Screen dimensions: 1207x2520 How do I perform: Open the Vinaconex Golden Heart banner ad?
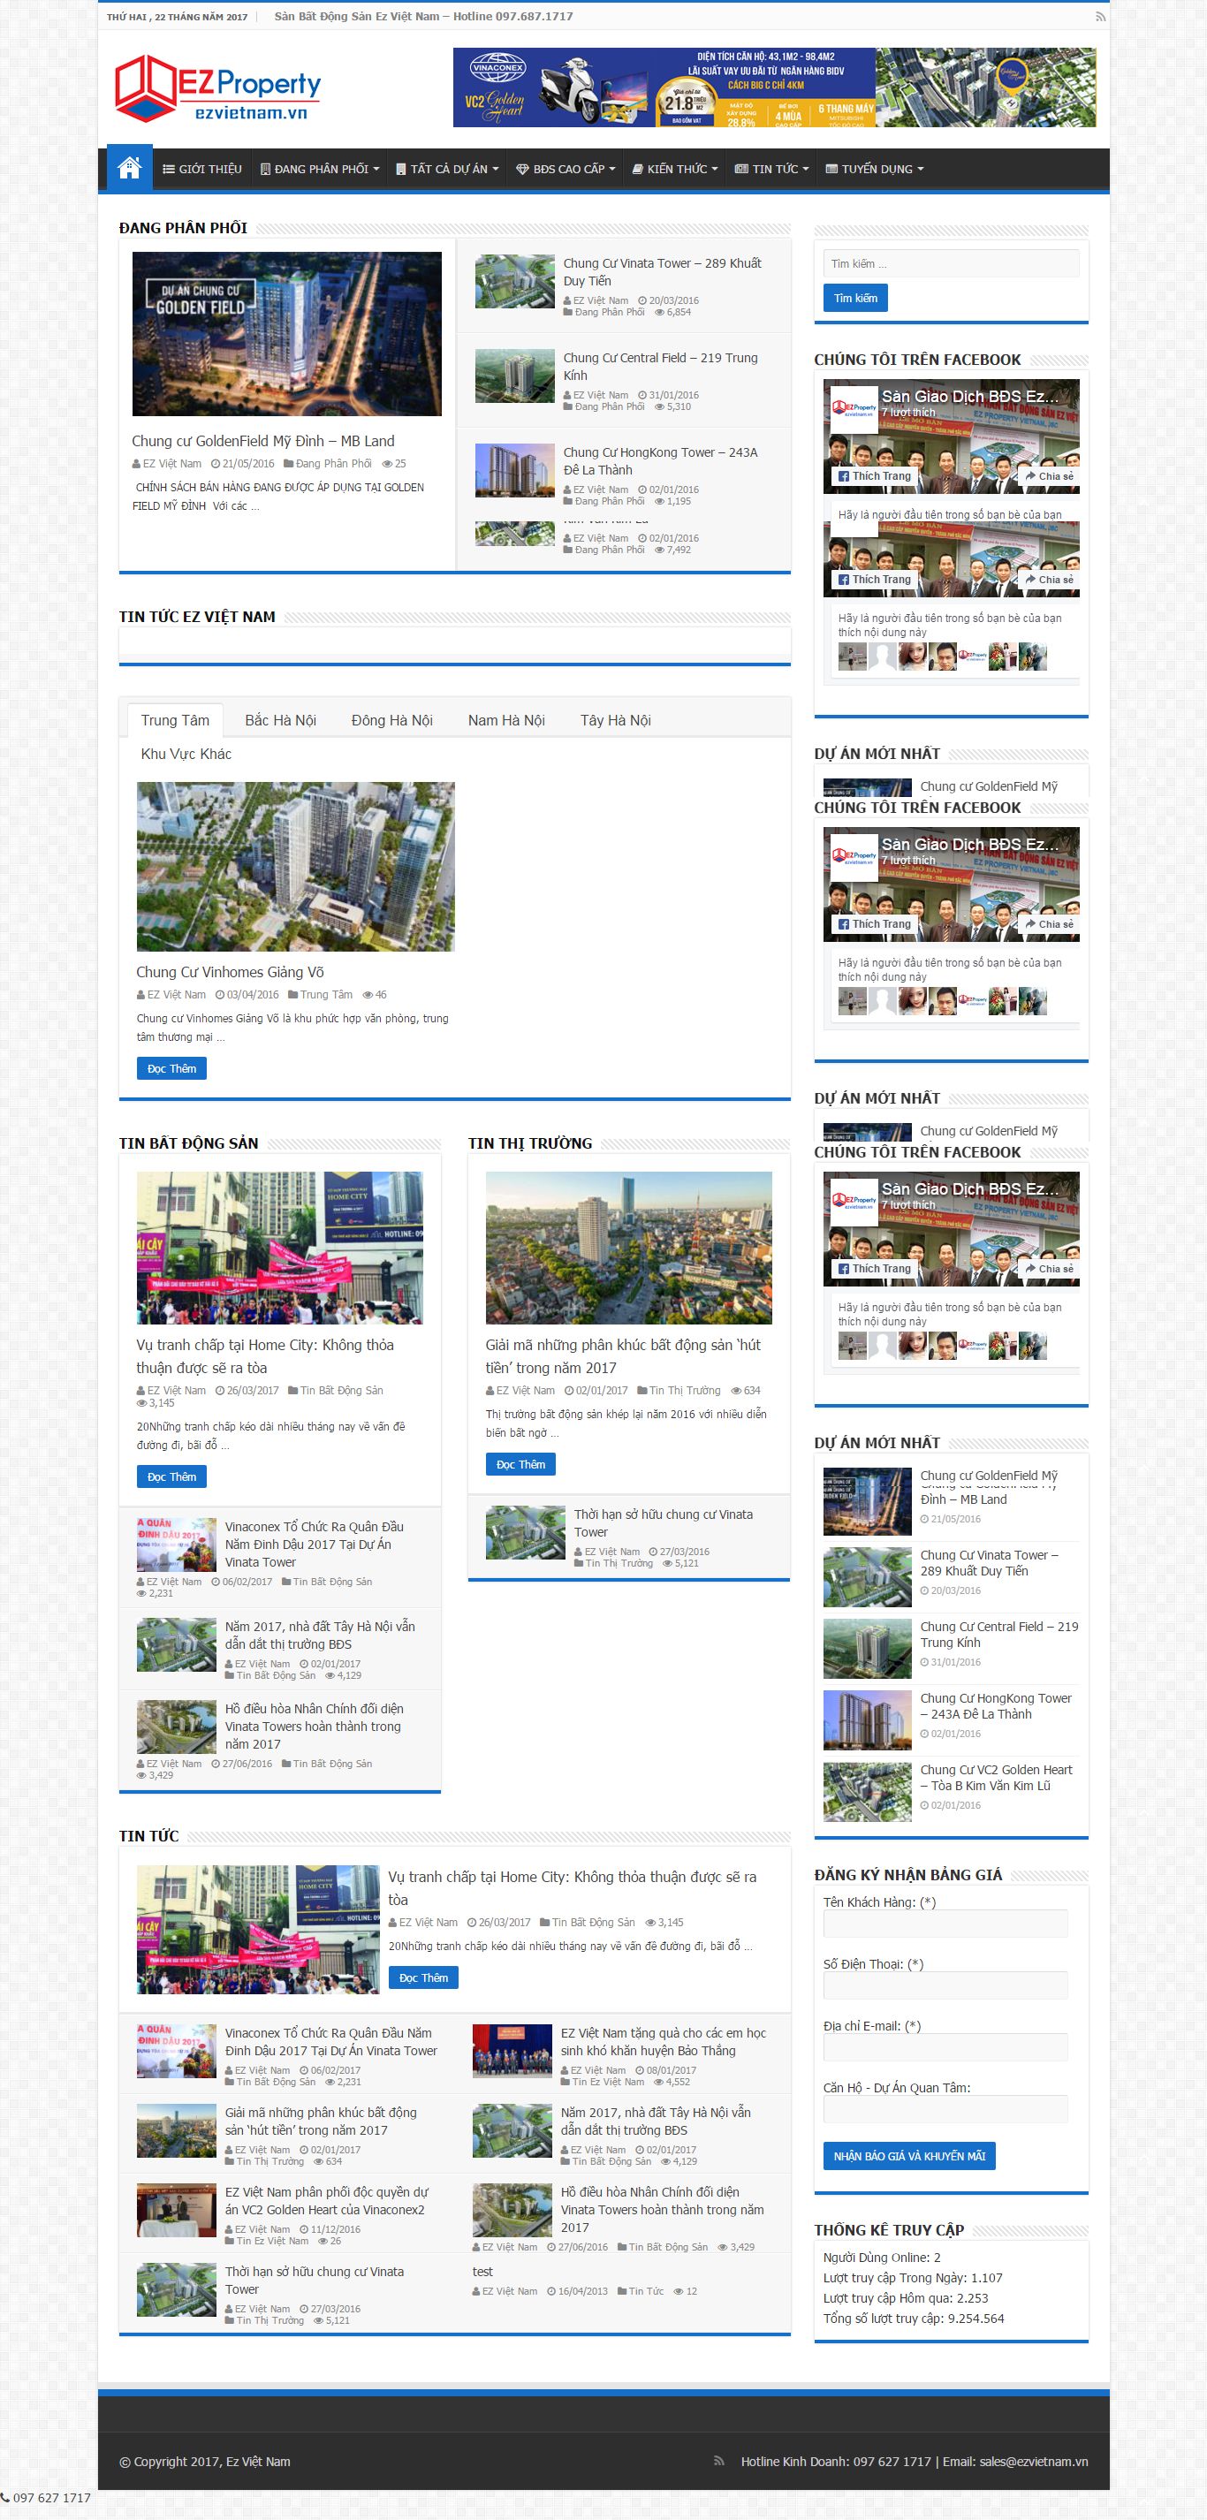pyautogui.click(x=774, y=88)
